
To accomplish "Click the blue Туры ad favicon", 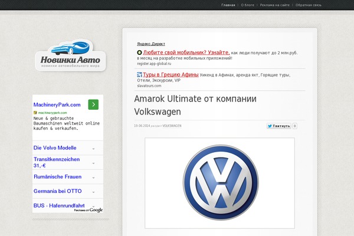I will tap(139, 74).
